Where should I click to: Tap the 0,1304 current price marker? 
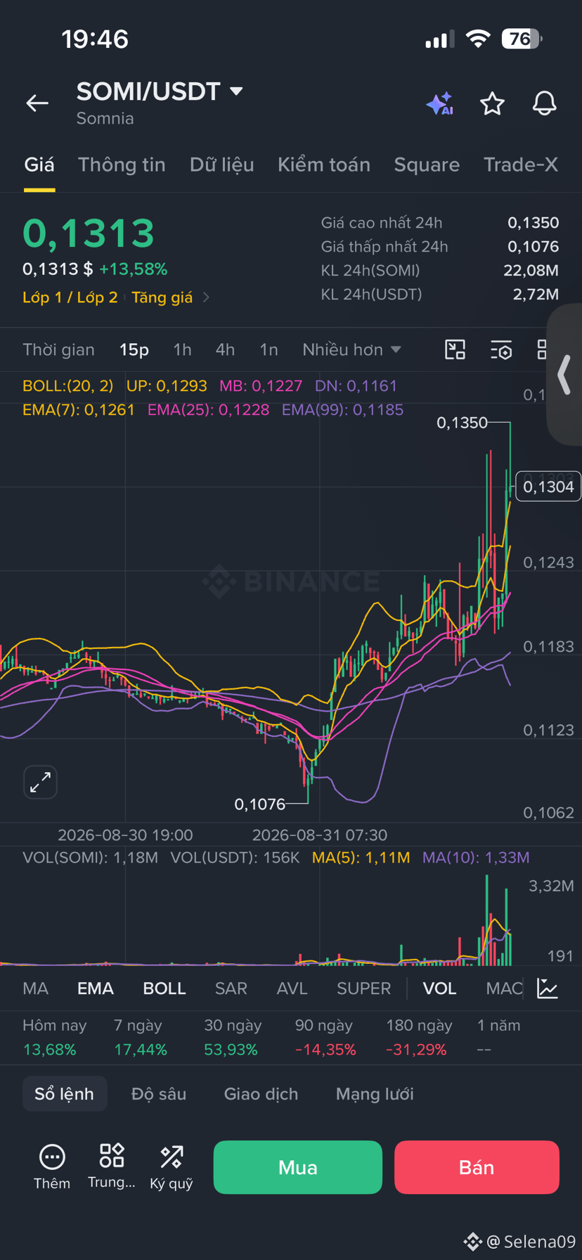pyautogui.click(x=548, y=487)
